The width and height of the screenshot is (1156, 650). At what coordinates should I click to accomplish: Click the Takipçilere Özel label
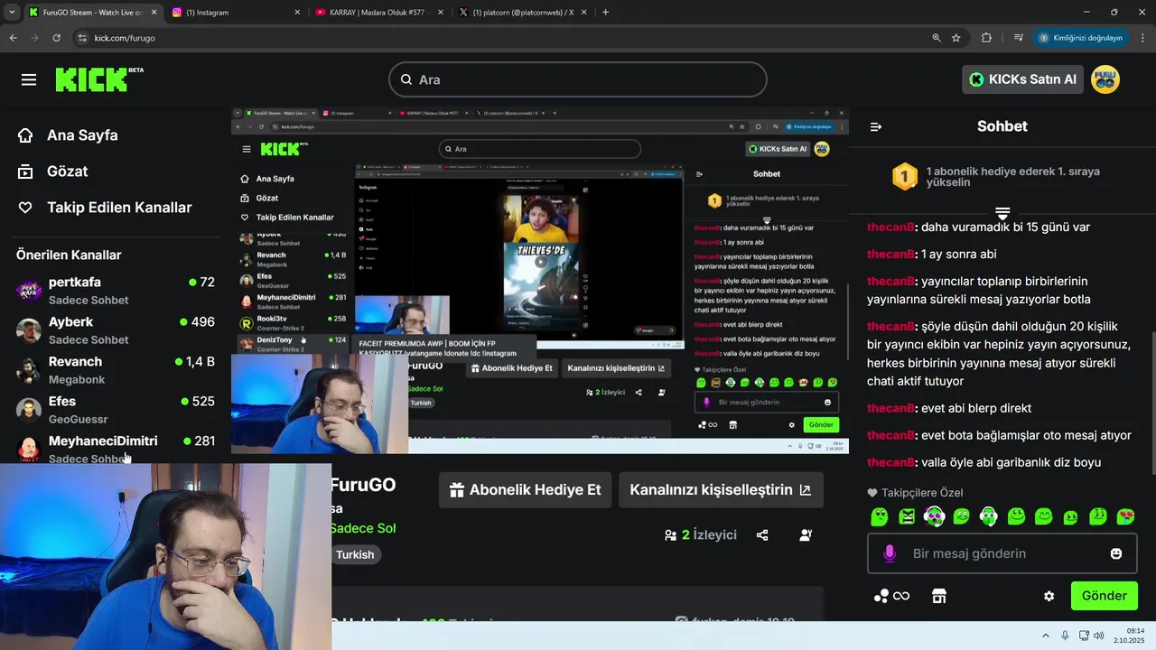(915, 493)
